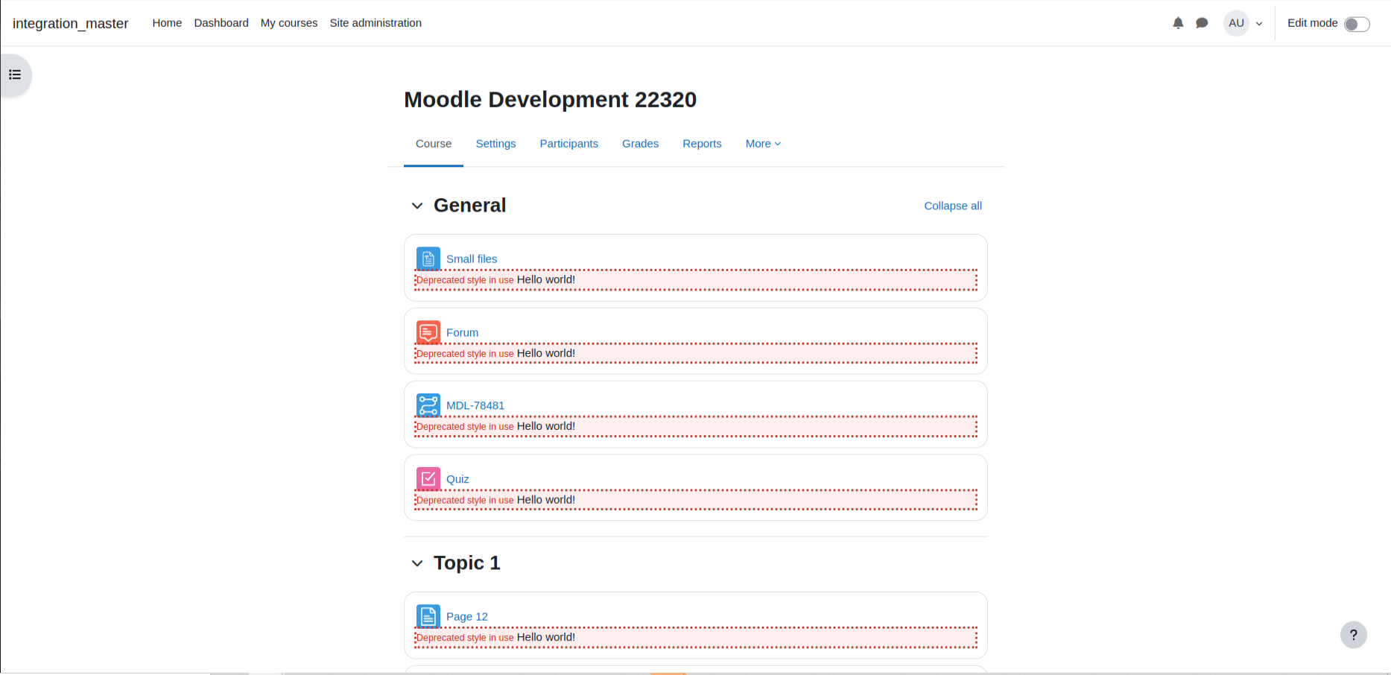Image resolution: width=1391 pixels, height=675 pixels.
Task: Click the Moodle Development 22320 course title
Action: [550, 100]
